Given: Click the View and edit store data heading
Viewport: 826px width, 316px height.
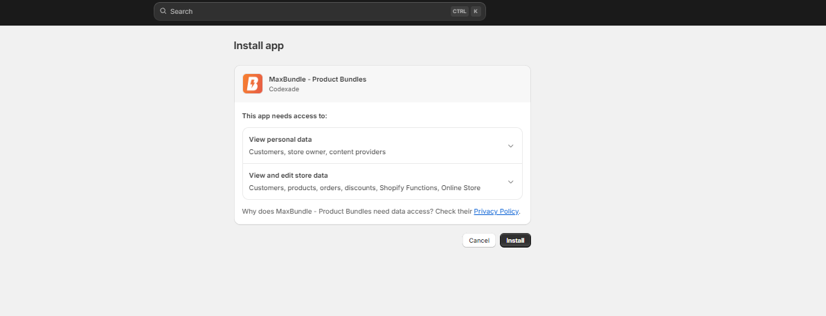Looking at the screenshot, I should [288, 176].
